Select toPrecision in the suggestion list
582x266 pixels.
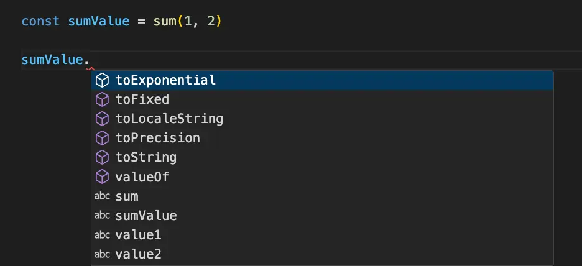click(157, 138)
